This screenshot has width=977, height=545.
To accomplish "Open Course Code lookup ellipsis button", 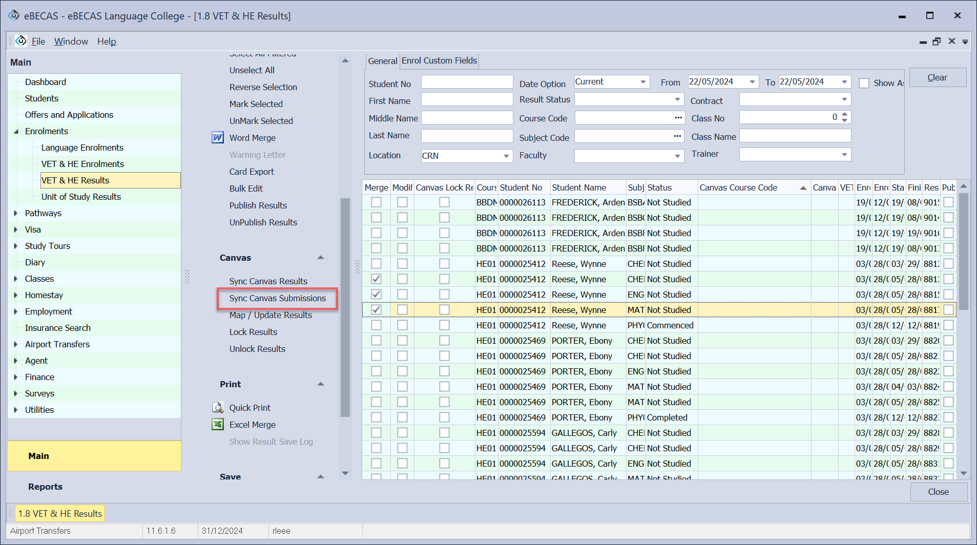I will pyautogui.click(x=678, y=118).
